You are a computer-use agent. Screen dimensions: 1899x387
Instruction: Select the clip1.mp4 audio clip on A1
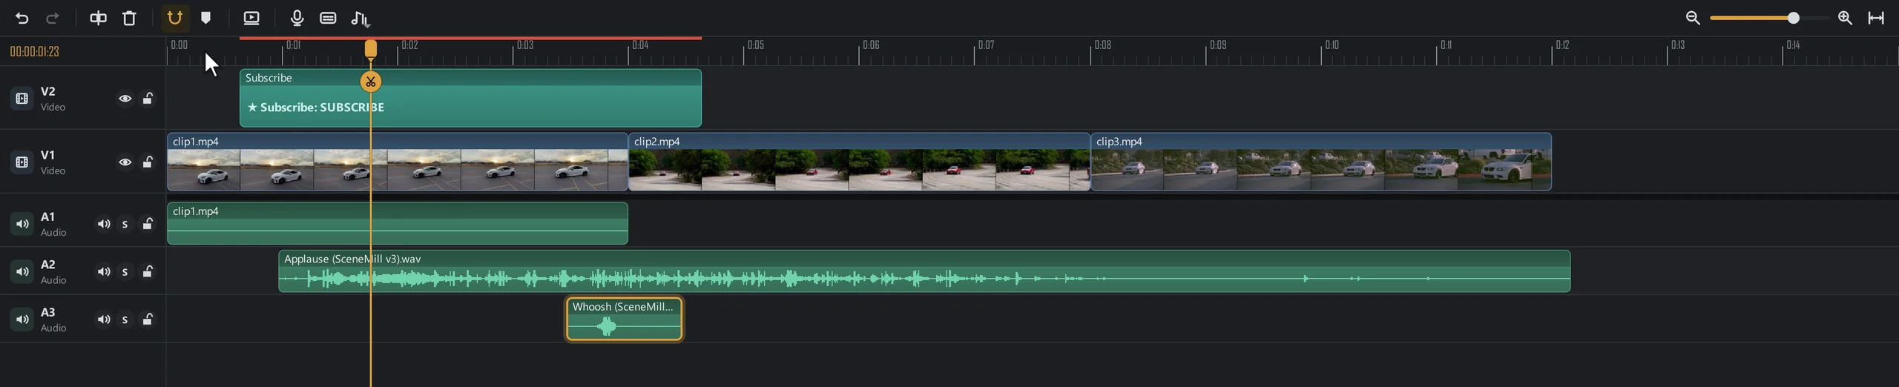[398, 223]
